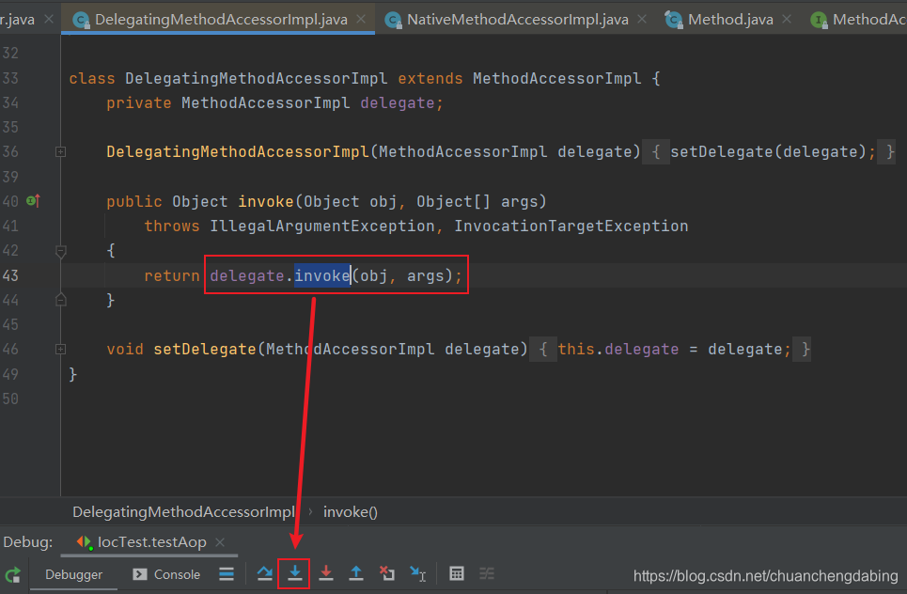
Task: Click the class name on line 33
Action: [x=256, y=78]
